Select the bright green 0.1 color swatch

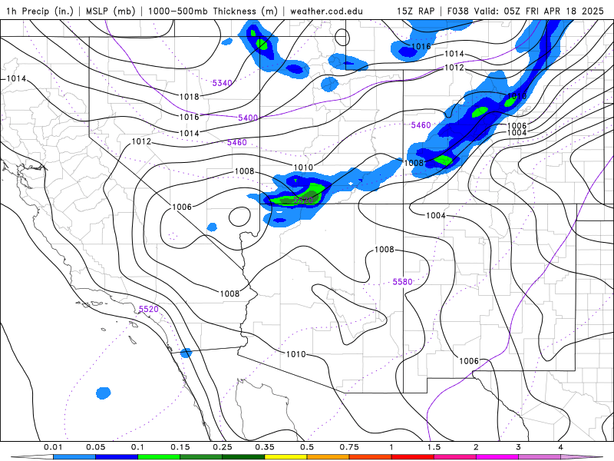[x=159, y=457]
